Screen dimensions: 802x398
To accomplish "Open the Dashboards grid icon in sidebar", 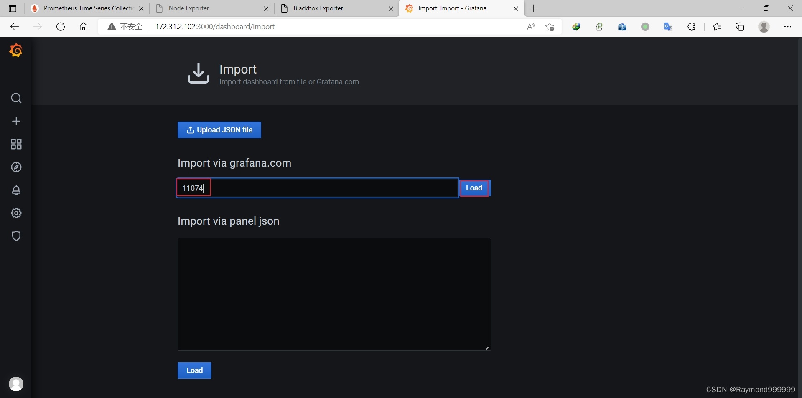I will point(16,144).
